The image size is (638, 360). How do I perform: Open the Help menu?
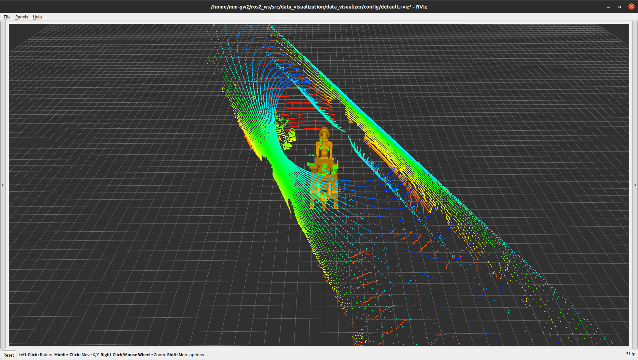point(37,17)
